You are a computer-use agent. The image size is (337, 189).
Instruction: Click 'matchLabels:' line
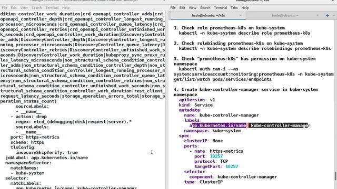(x=26, y=183)
